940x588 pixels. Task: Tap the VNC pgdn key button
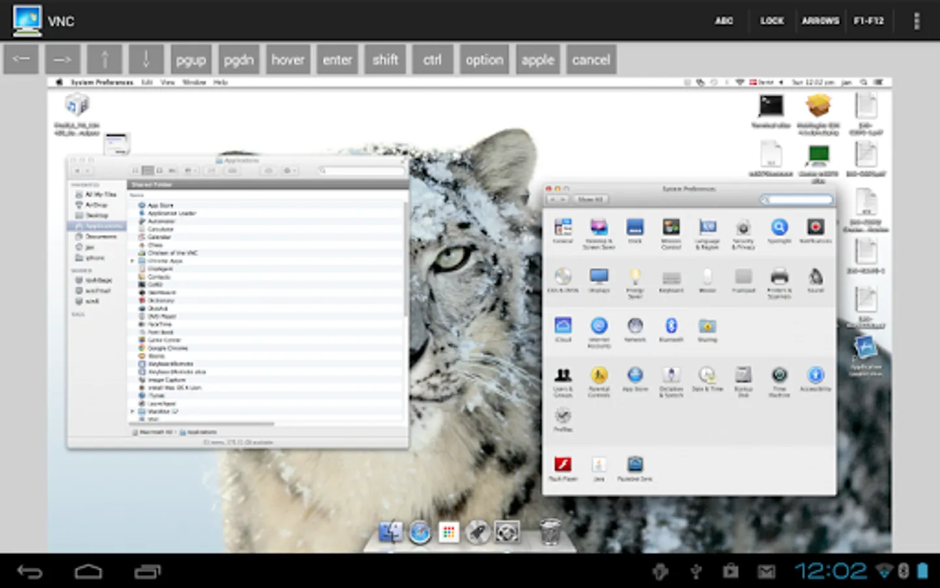point(239,60)
